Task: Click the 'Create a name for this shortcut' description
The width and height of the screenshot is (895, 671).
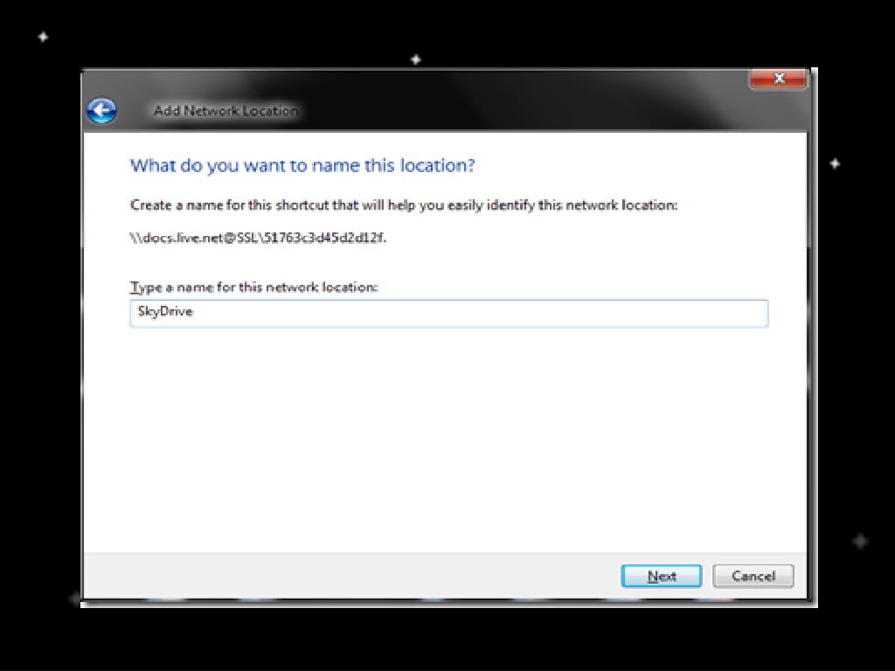Action: [x=404, y=204]
